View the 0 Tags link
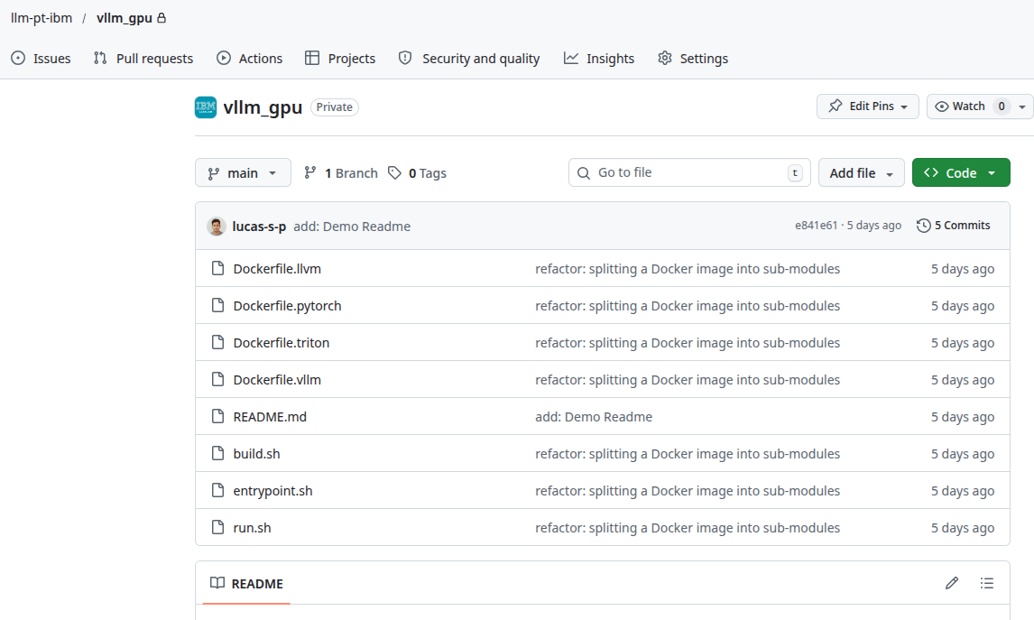This screenshot has height=620, width=1034. click(418, 172)
